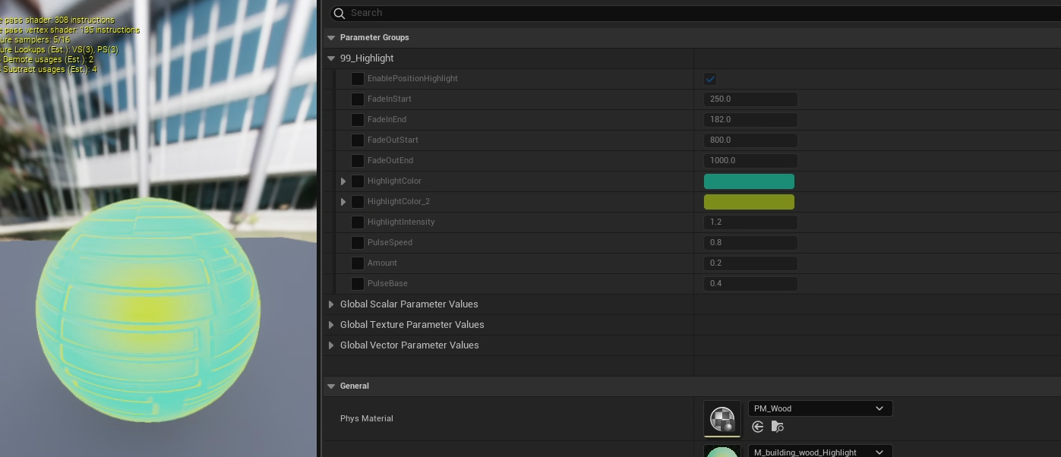Viewport: 1061px width, 457px height.
Task: Click the magnifier icon in the search bar
Action: (339, 13)
